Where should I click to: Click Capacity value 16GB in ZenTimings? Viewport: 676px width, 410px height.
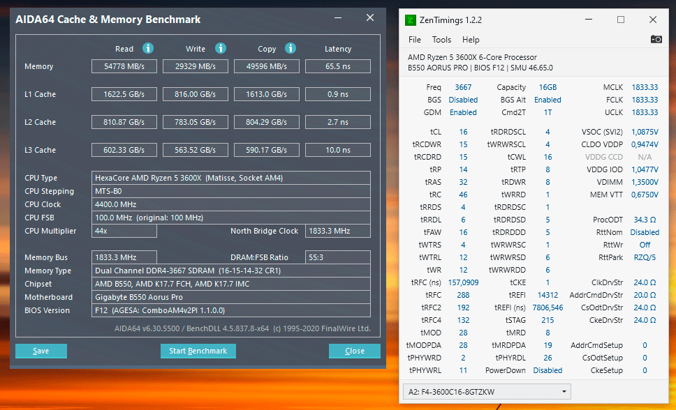548,87
